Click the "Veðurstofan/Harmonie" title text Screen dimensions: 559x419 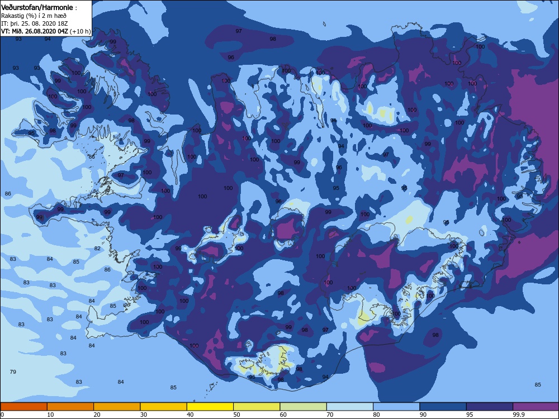[37, 7]
